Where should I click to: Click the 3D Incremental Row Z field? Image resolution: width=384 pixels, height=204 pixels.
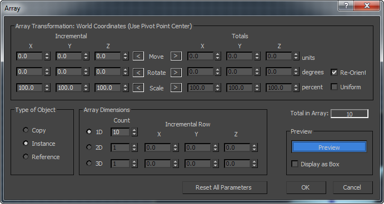[x=237, y=164]
